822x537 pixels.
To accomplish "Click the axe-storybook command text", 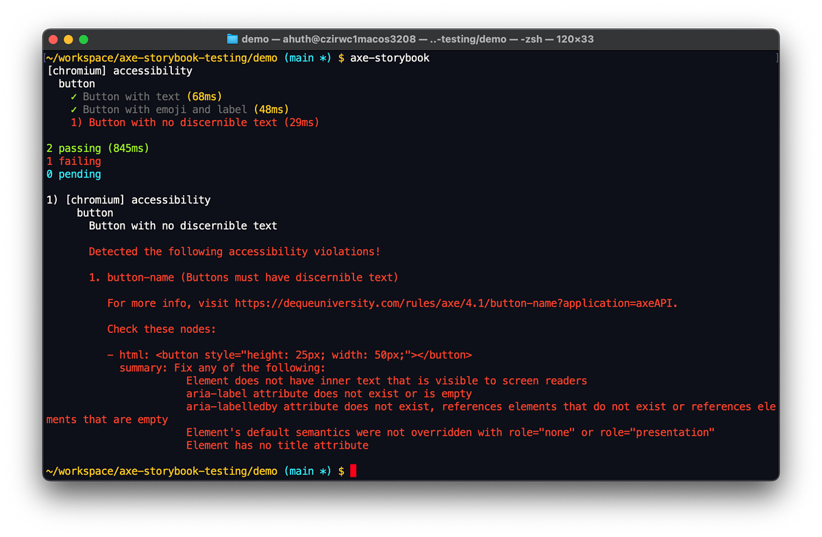I will coord(390,58).
